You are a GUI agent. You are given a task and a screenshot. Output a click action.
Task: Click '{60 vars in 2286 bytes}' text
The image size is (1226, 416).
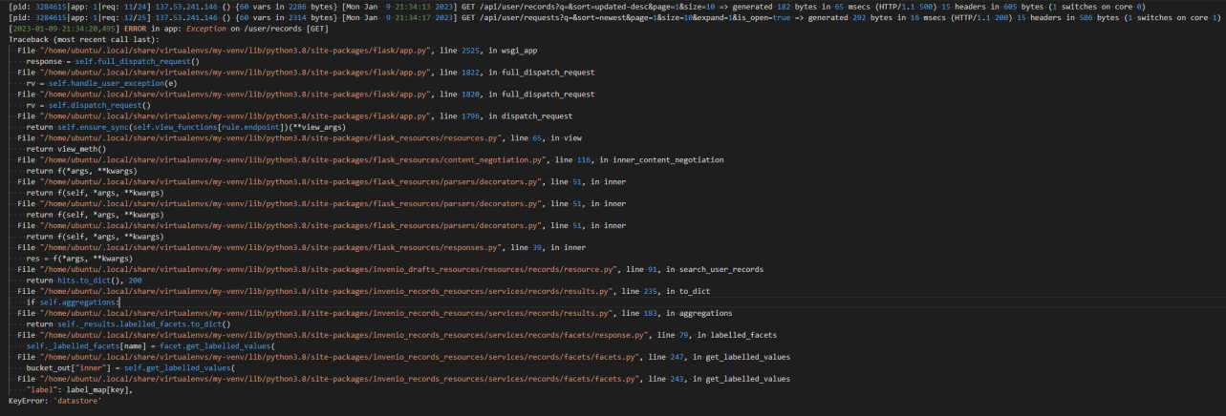(x=286, y=6)
